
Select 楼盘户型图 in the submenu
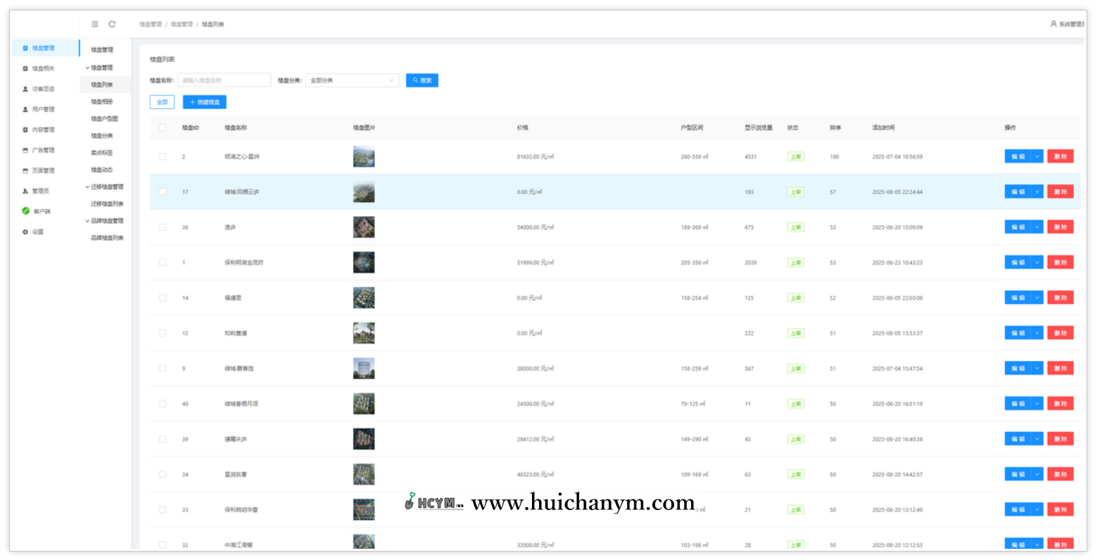tap(105, 119)
